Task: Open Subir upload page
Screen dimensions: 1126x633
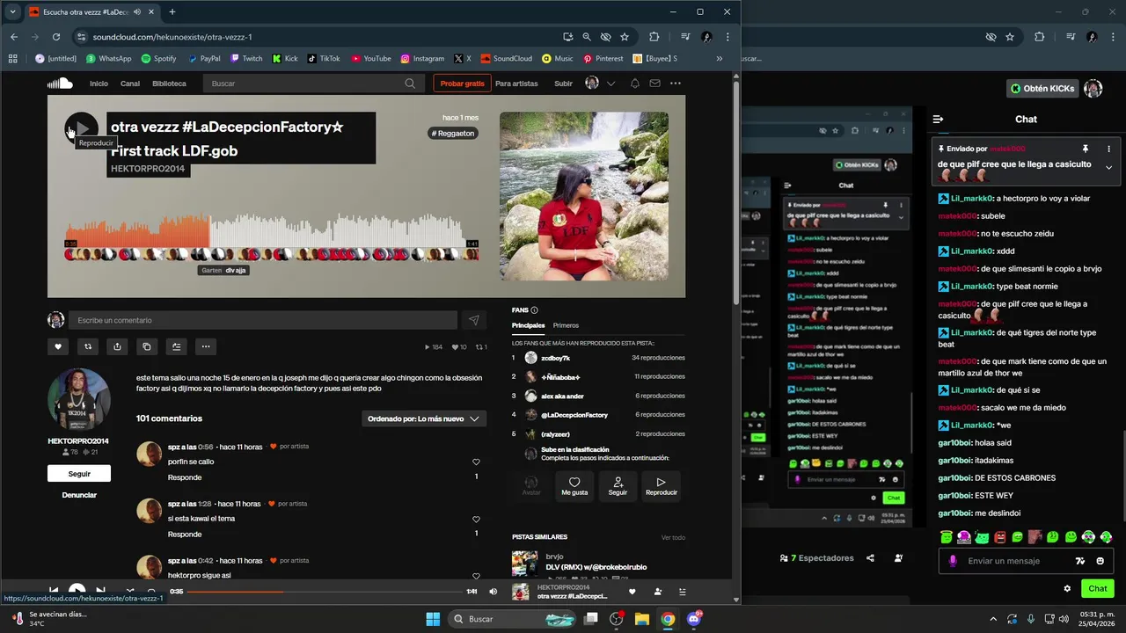Action: click(563, 84)
